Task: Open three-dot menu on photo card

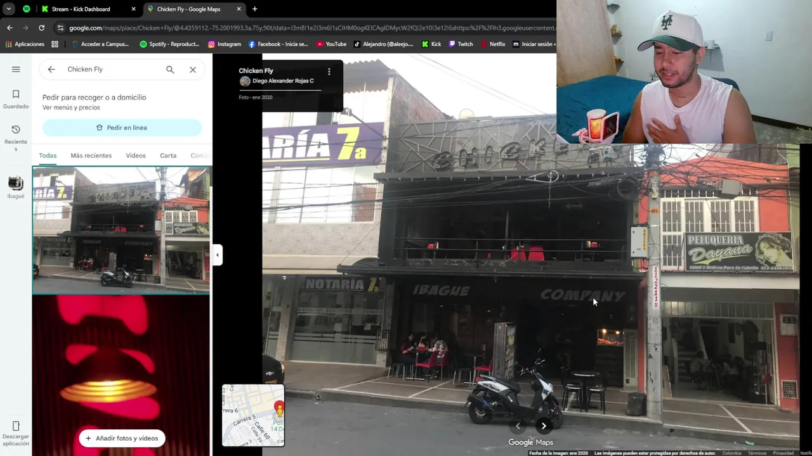Action: pyautogui.click(x=329, y=72)
